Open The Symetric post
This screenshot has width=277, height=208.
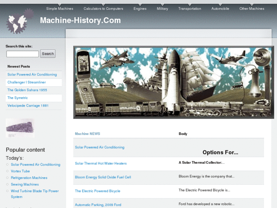point(18,98)
